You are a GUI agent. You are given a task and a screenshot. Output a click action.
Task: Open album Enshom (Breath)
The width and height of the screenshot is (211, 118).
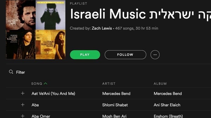coord(168,116)
